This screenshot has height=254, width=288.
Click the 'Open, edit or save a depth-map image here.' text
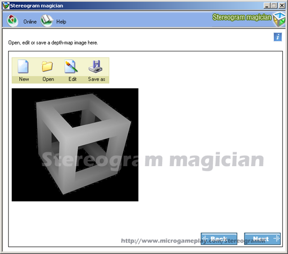(x=53, y=43)
